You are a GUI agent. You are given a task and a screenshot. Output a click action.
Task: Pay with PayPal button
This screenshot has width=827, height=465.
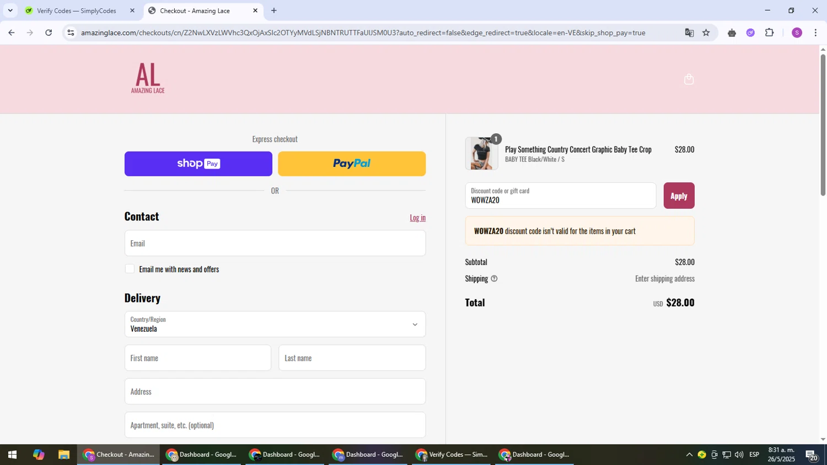click(x=352, y=164)
